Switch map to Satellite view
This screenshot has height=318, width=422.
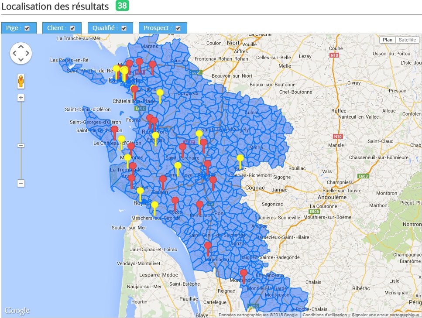pyautogui.click(x=407, y=40)
